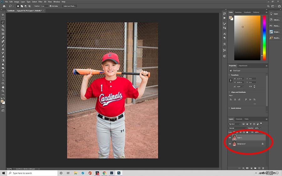Click Windows Start button

click(x=3, y=173)
